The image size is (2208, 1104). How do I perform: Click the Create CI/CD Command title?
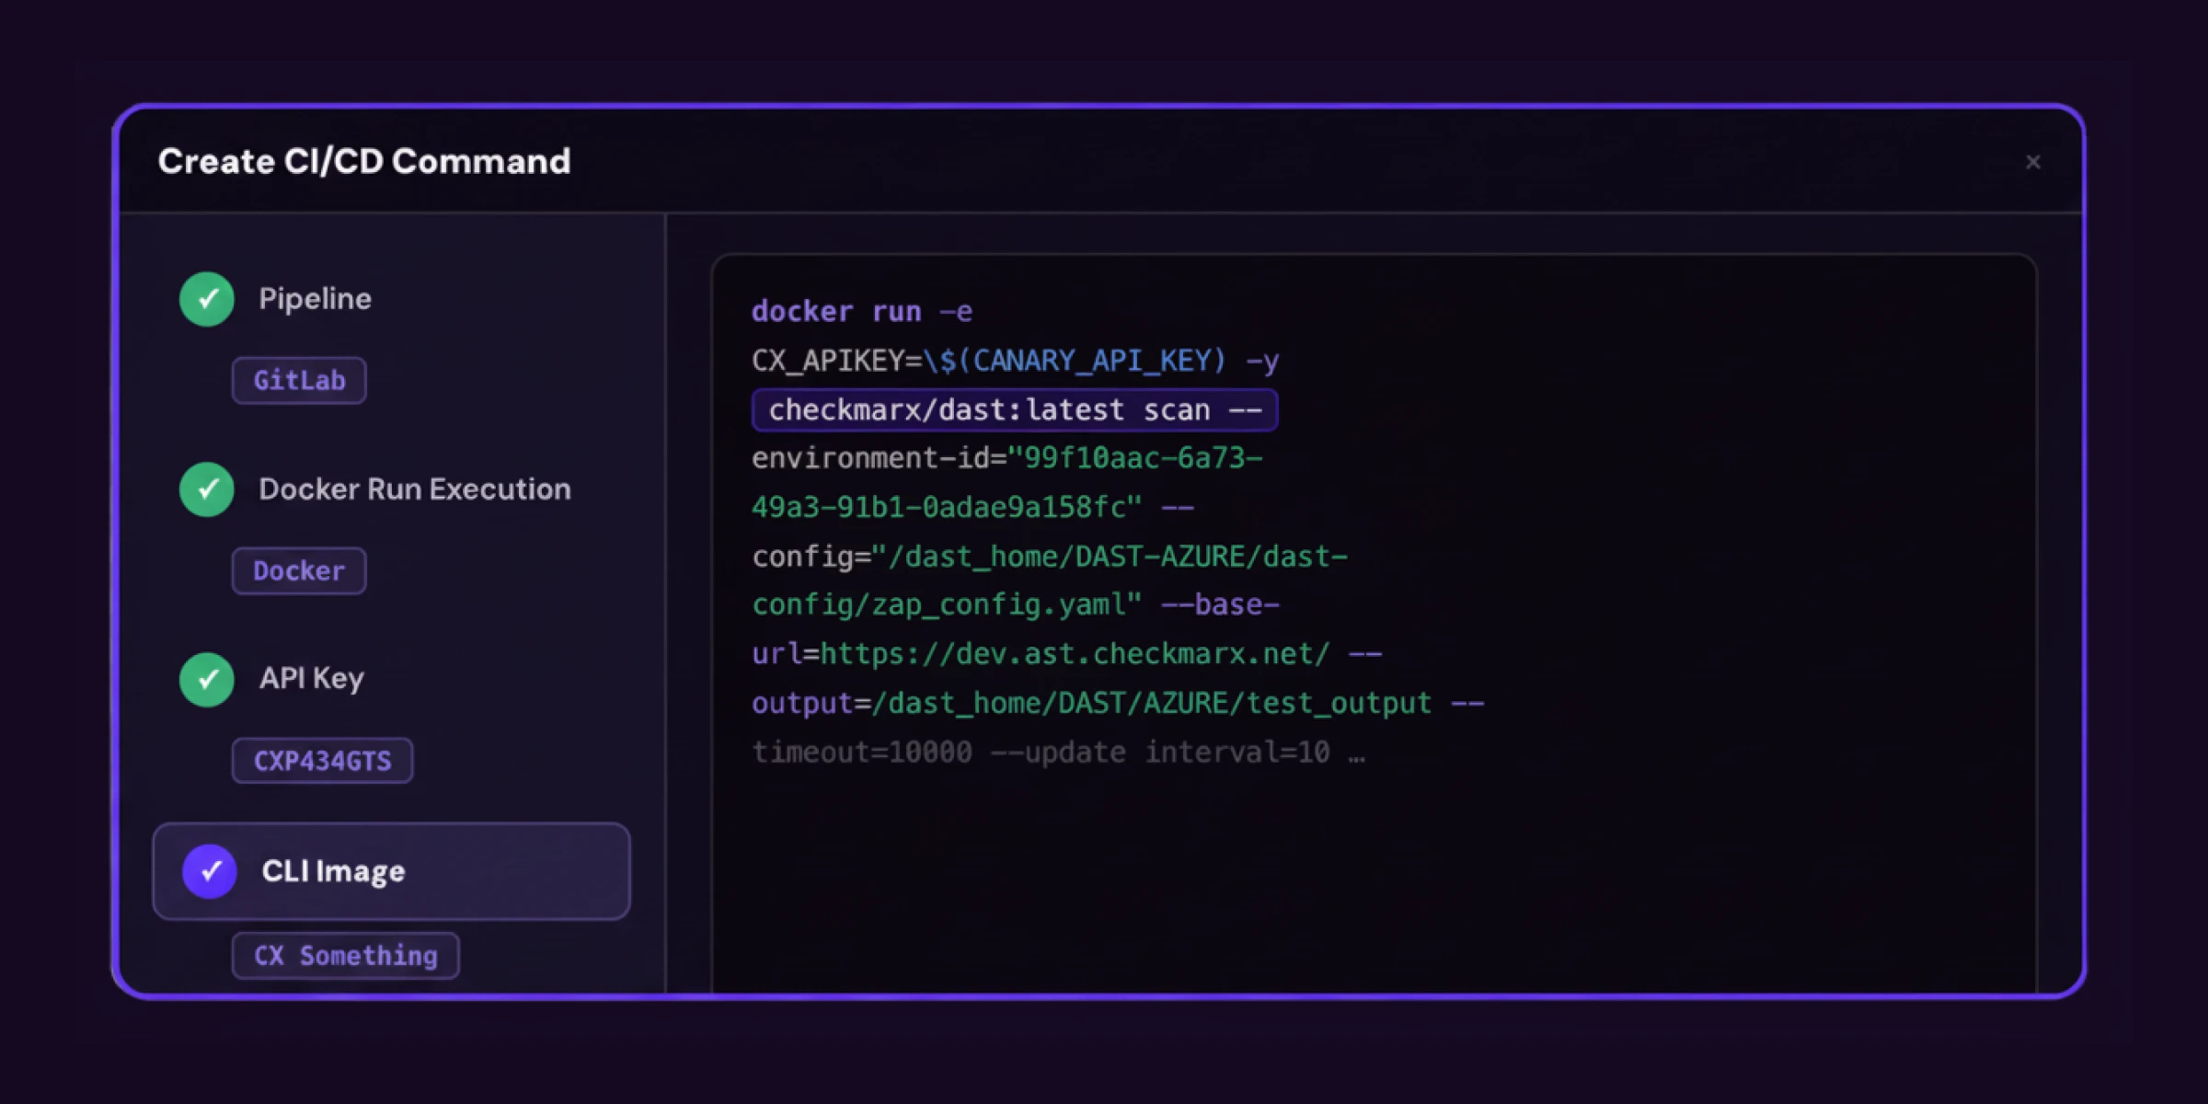point(364,162)
